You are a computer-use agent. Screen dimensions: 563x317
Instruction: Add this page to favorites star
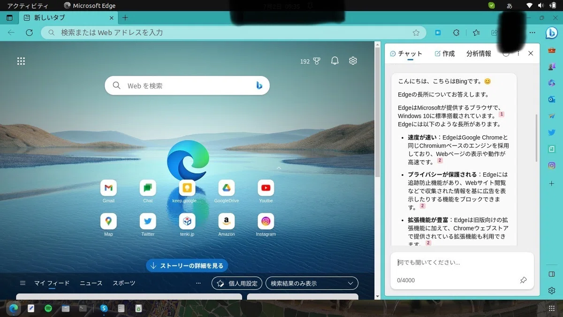pyautogui.click(x=416, y=33)
